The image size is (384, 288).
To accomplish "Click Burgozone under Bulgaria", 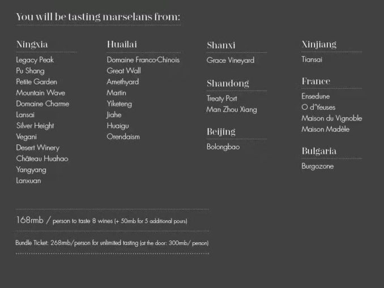I will tap(318, 166).
